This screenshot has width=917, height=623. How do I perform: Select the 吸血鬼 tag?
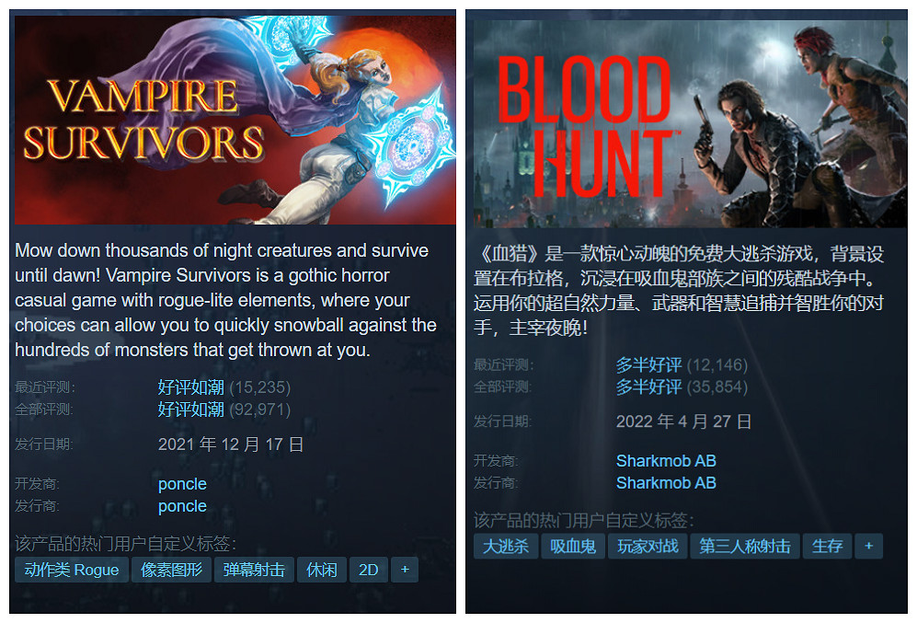coord(573,547)
